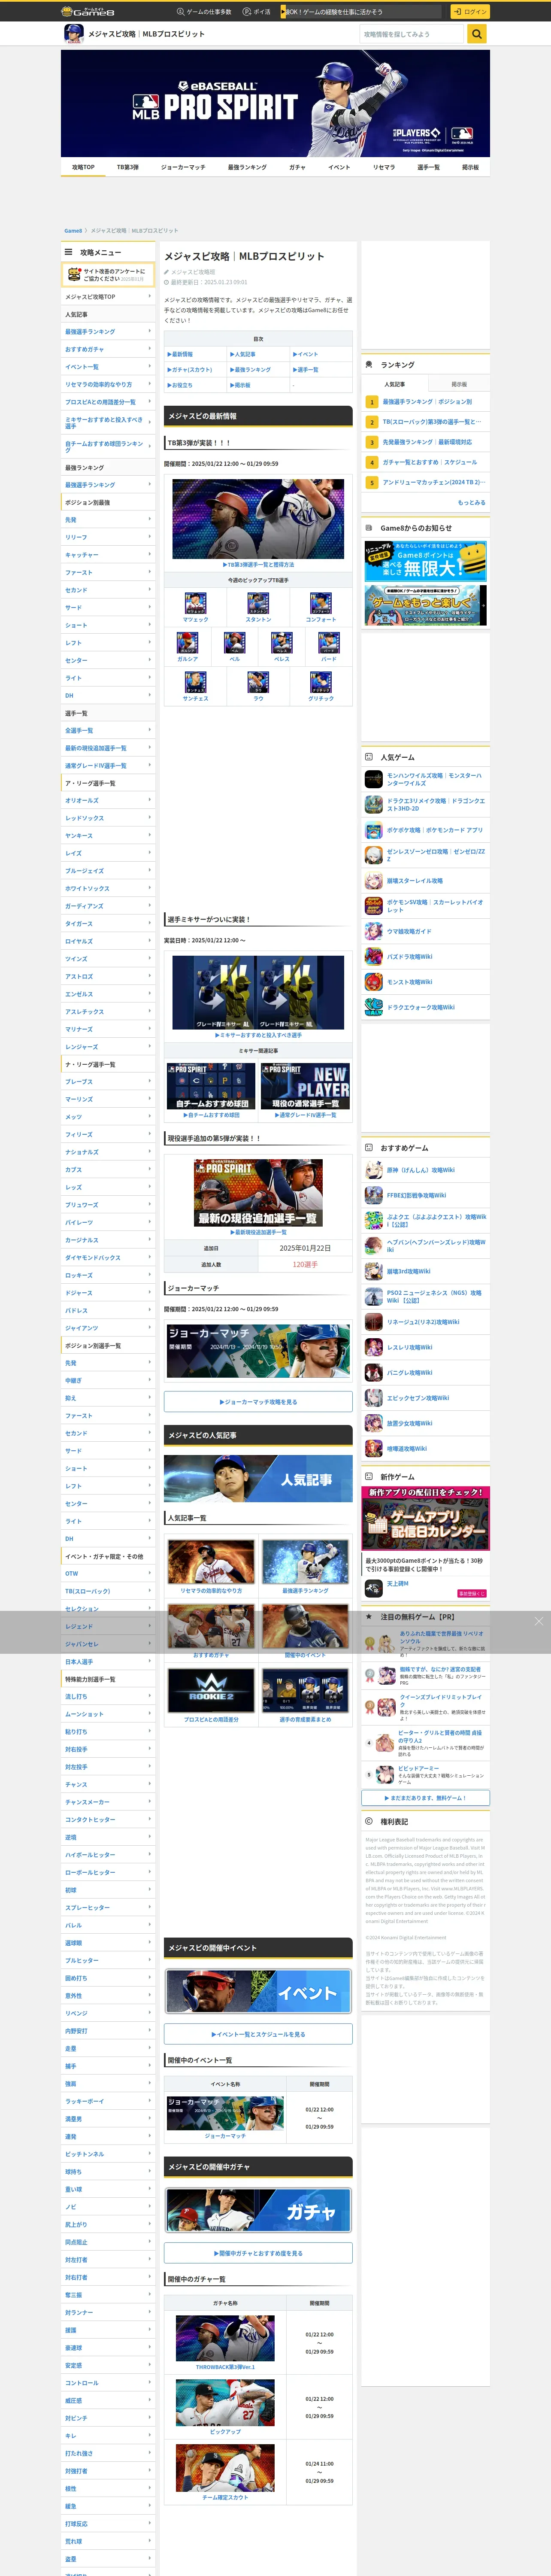This screenshot has height=2576, width=551.
Task: Click the Game8 breadcrumb link
Action: coord(73,231)
